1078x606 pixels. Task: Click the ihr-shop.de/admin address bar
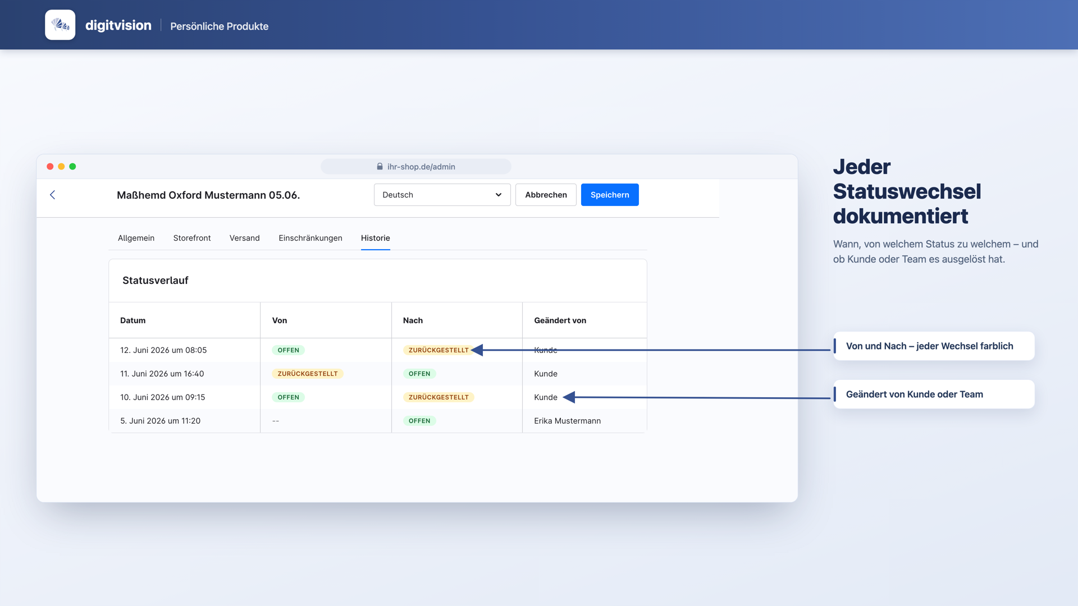(x=416, y=167)
